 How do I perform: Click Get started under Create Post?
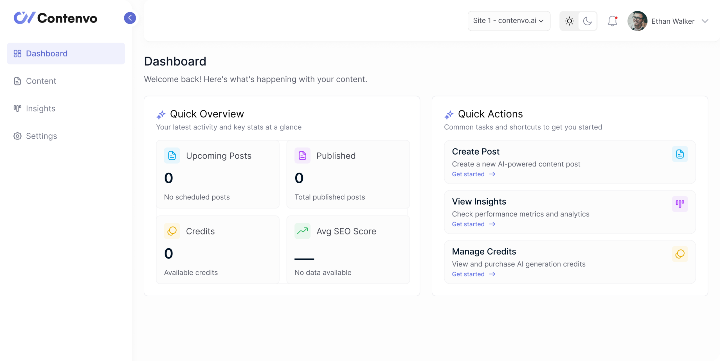(468, 174)
